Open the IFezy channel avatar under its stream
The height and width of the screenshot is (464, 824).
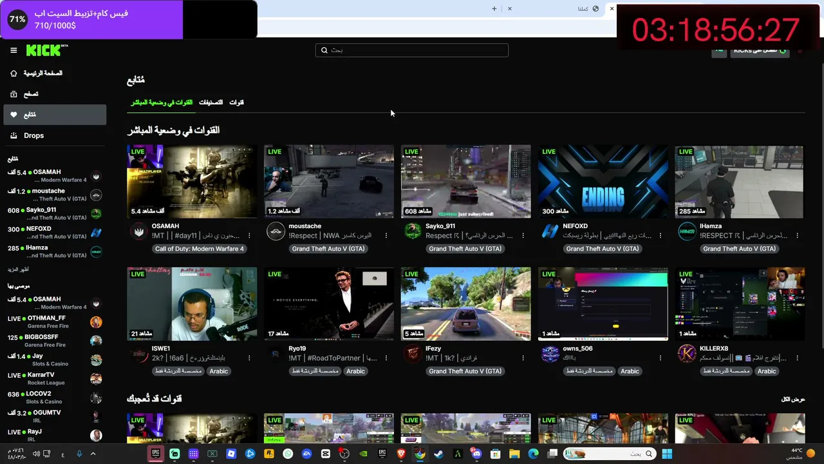point(413,354)
